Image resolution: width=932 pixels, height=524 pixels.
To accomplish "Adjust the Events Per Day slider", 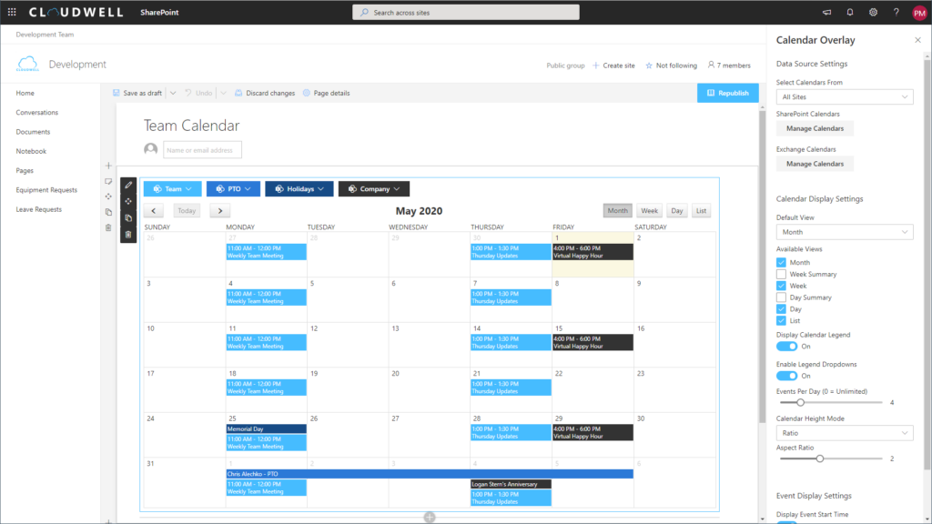I will (x=800, y=402).
